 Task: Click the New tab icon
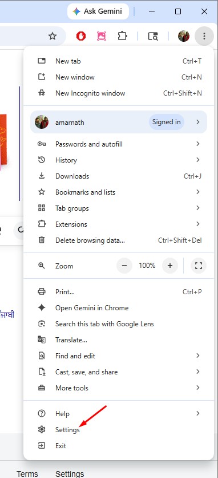point(42,61)
